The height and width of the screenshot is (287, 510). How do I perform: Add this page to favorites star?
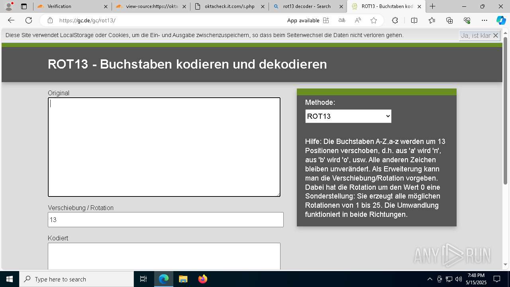click(373, 20)
